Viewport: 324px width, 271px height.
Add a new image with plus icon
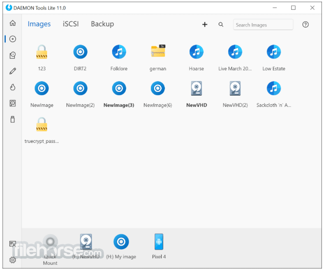(205, 25)
